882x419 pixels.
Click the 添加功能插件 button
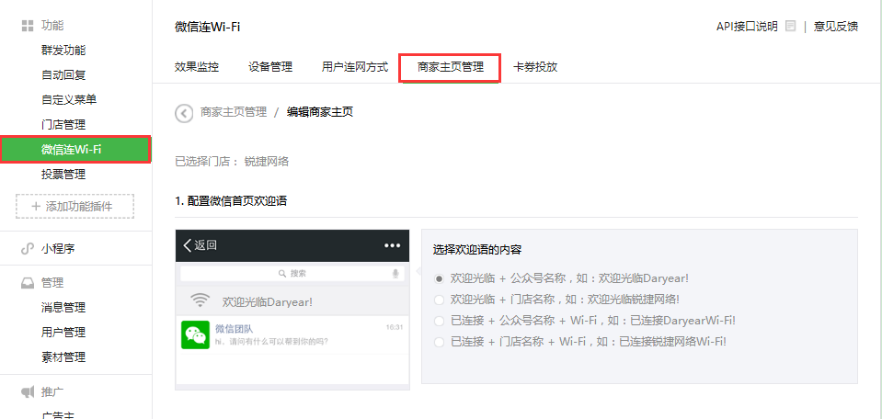point(74,207)
